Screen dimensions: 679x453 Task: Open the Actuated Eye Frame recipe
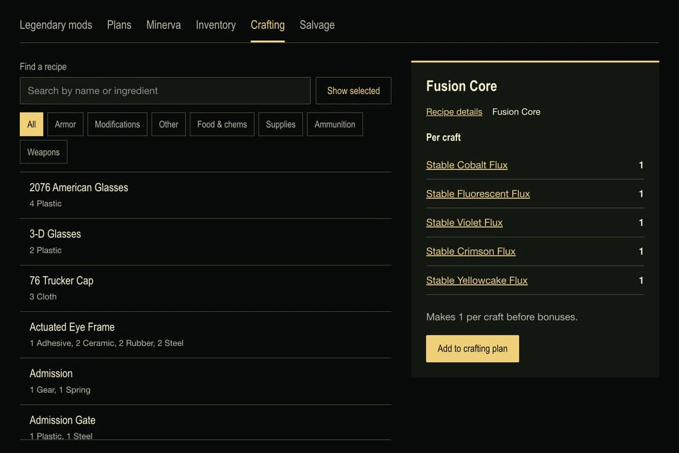click(x=205, y=335)
